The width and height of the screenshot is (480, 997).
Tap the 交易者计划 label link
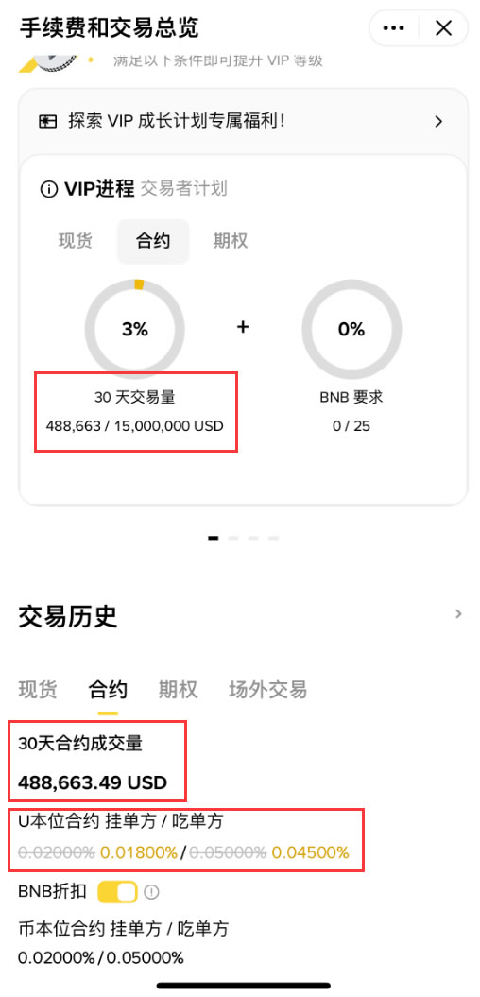pos(183,189)
